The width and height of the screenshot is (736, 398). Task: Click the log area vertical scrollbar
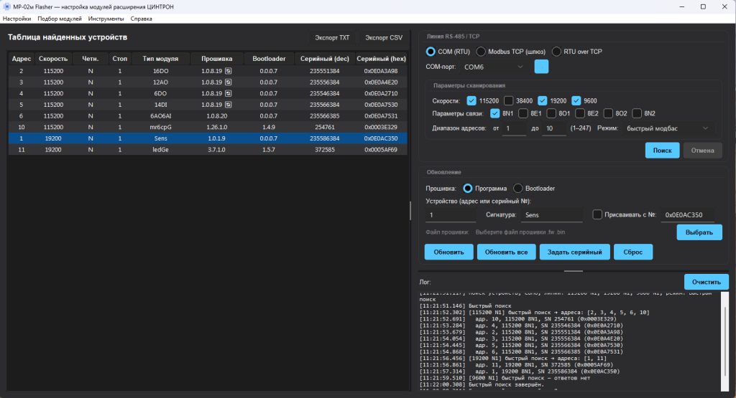pos(725,341)
